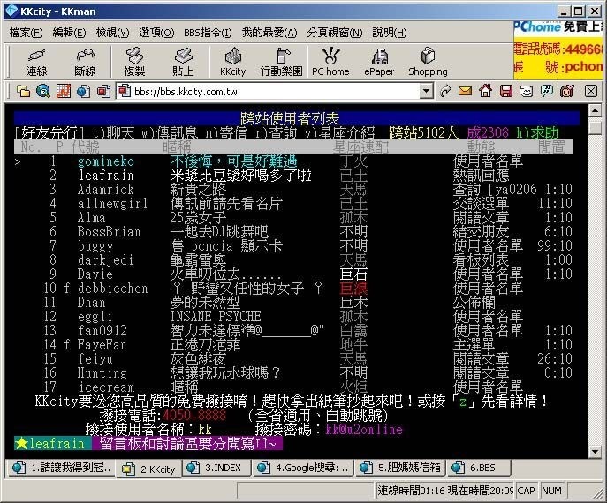607x503 pixels.
Task: Click the 跨站使用者列表 title bar
Action: click(x=297, y=118)
